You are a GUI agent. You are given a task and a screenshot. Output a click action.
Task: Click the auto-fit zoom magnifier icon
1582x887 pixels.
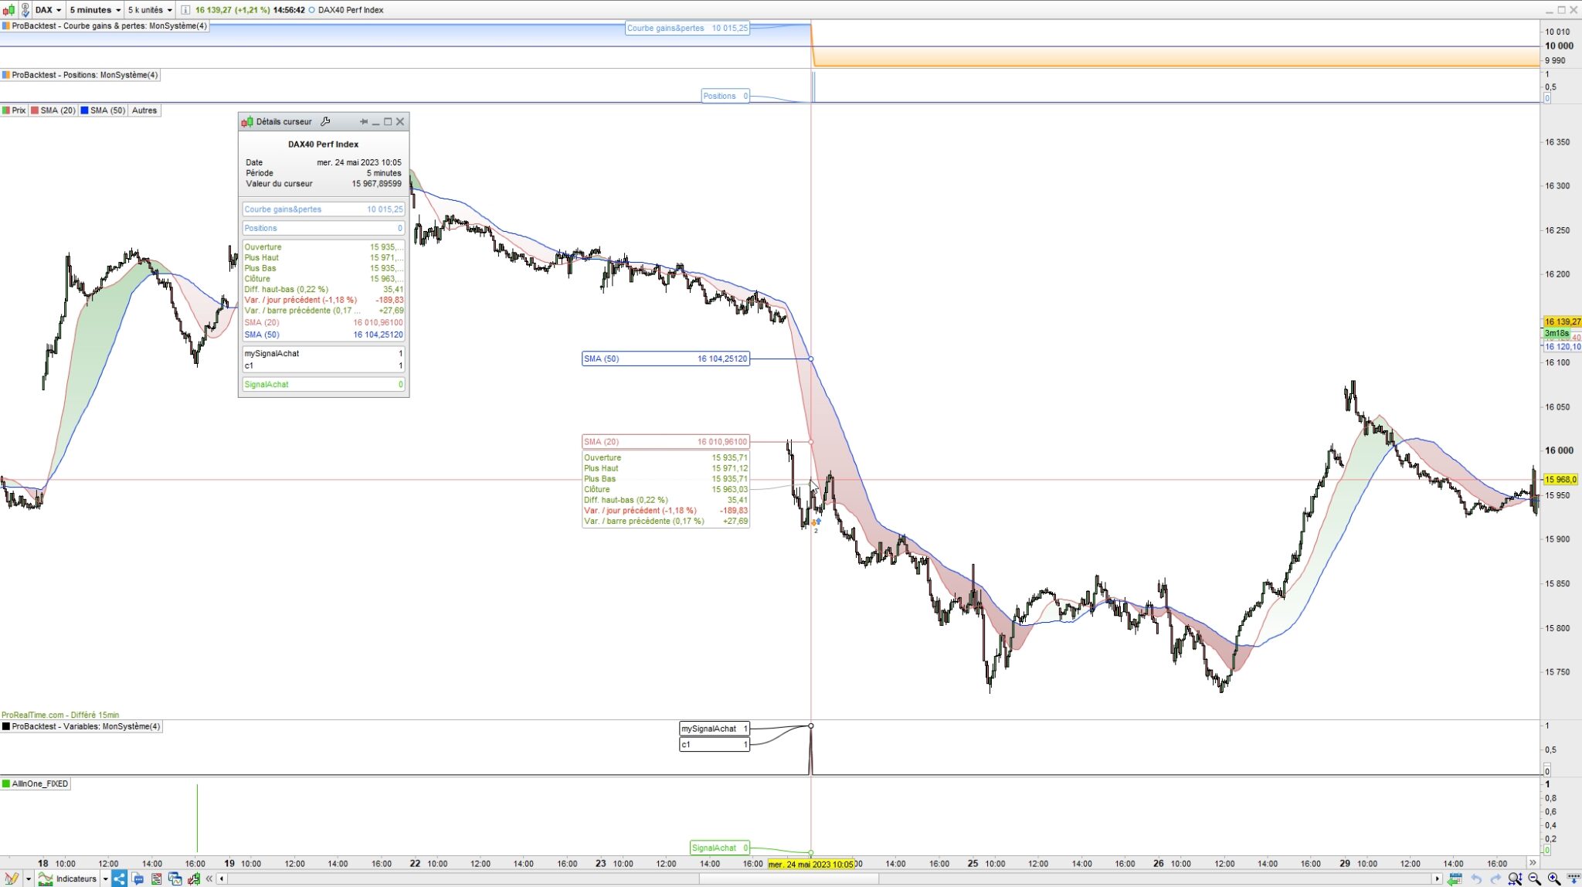(1515, 879)
